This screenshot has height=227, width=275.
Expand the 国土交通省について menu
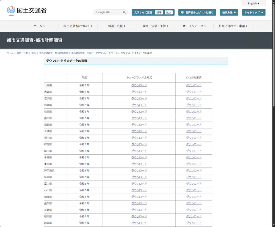pyautogui.click(x=78, y=26)
